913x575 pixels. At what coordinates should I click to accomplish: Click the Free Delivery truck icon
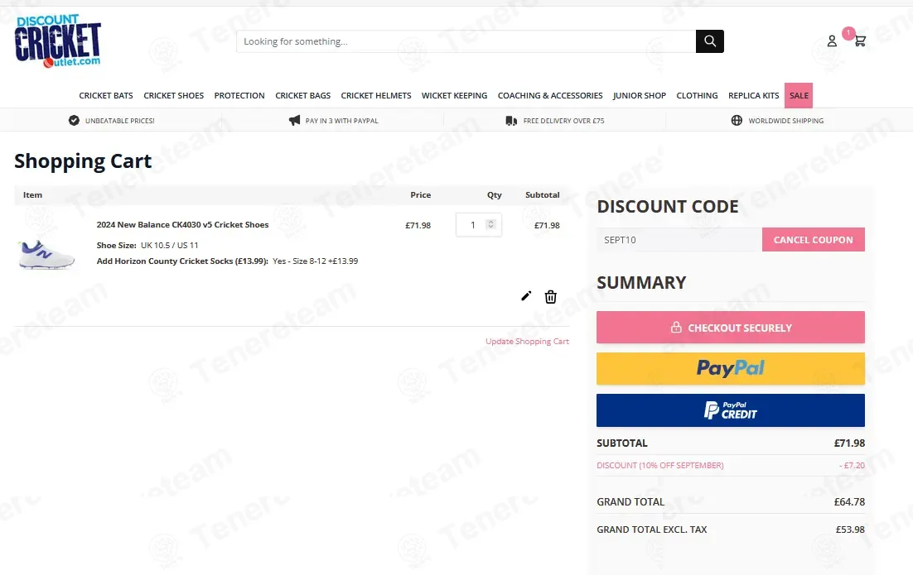coord(511,121)
